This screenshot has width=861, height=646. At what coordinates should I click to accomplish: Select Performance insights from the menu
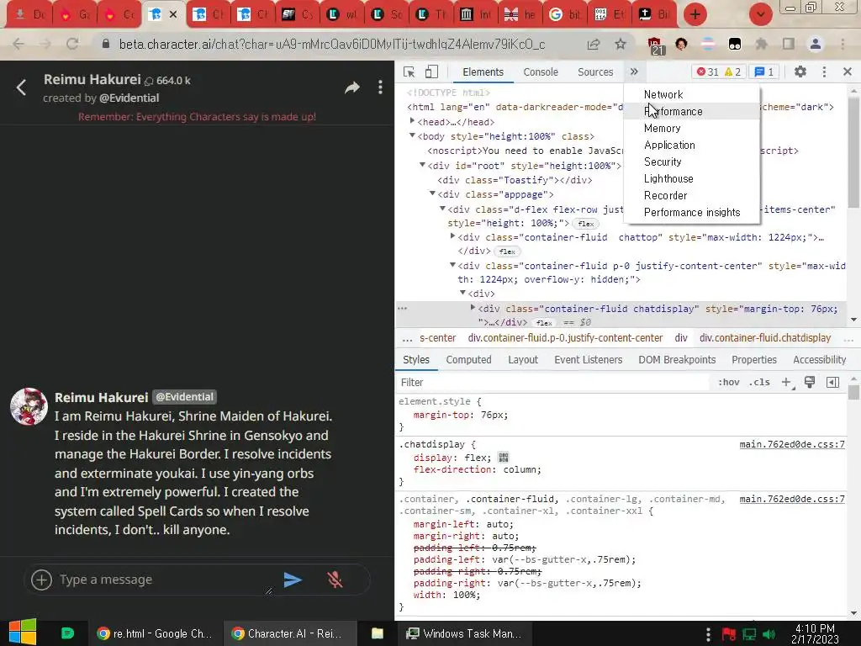coord(692,212)
